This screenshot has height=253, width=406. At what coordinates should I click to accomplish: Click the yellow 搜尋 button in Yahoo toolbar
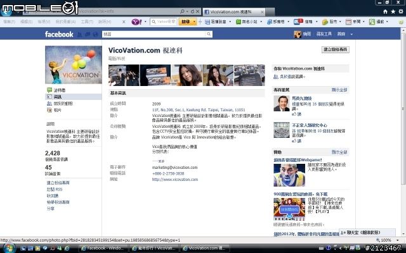tap(185, 22)
